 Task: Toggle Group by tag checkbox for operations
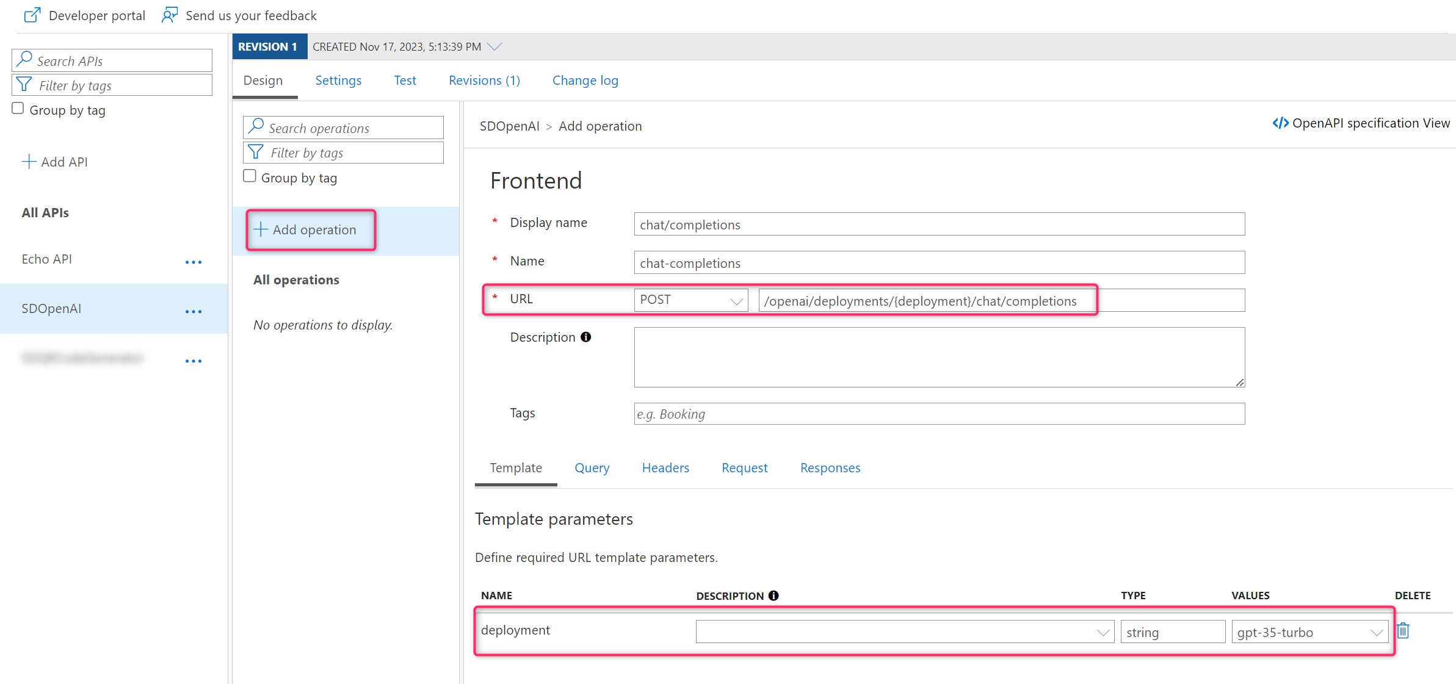point(250,176)
